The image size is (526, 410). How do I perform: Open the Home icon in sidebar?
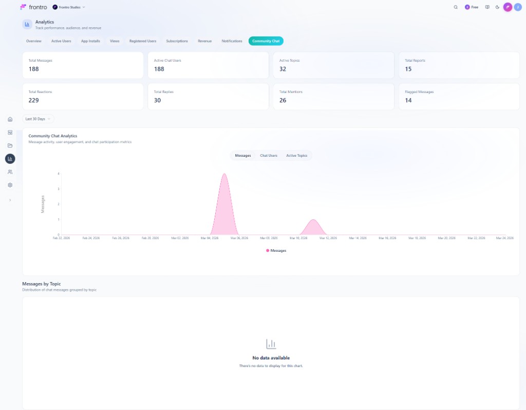[10, 119]
